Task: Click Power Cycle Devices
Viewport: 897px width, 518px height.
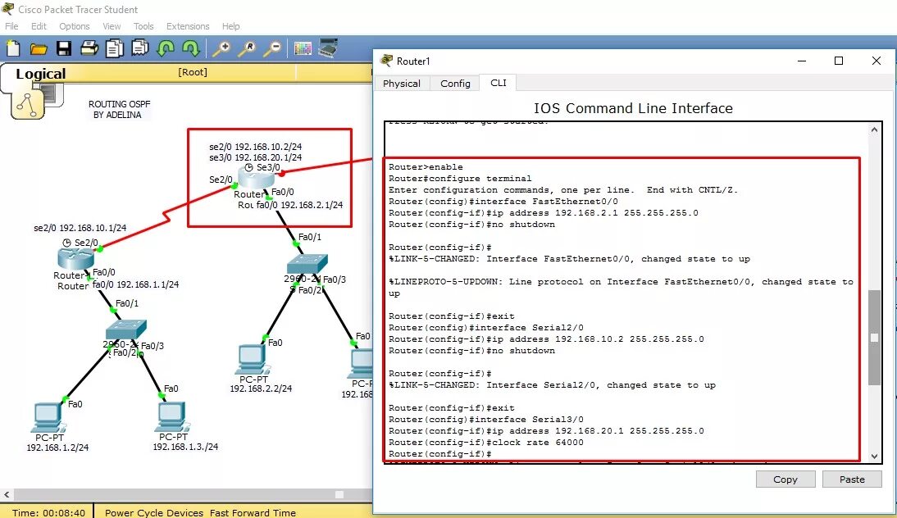Action: (x=154, y=513)
